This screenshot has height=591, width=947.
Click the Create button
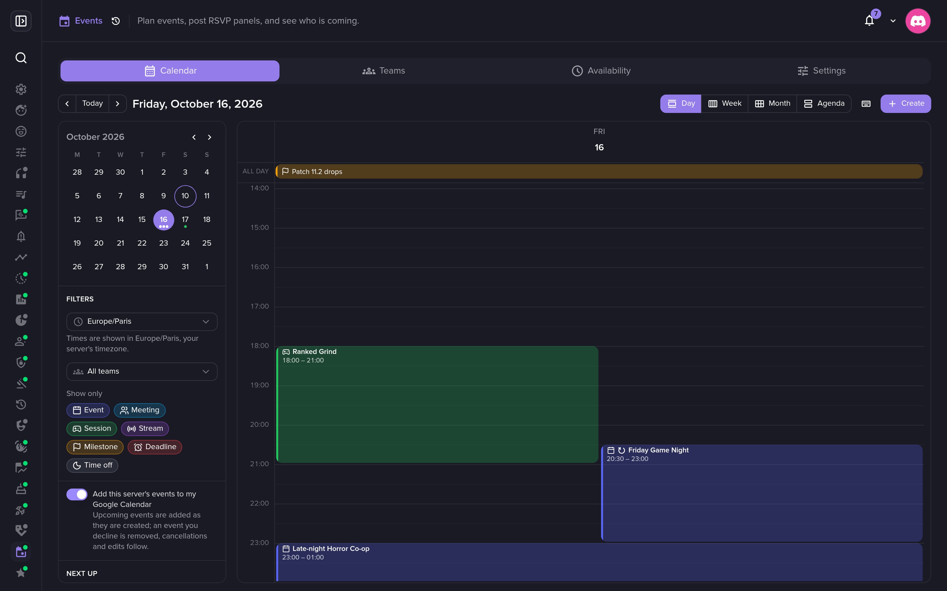[x=906, y=103]
